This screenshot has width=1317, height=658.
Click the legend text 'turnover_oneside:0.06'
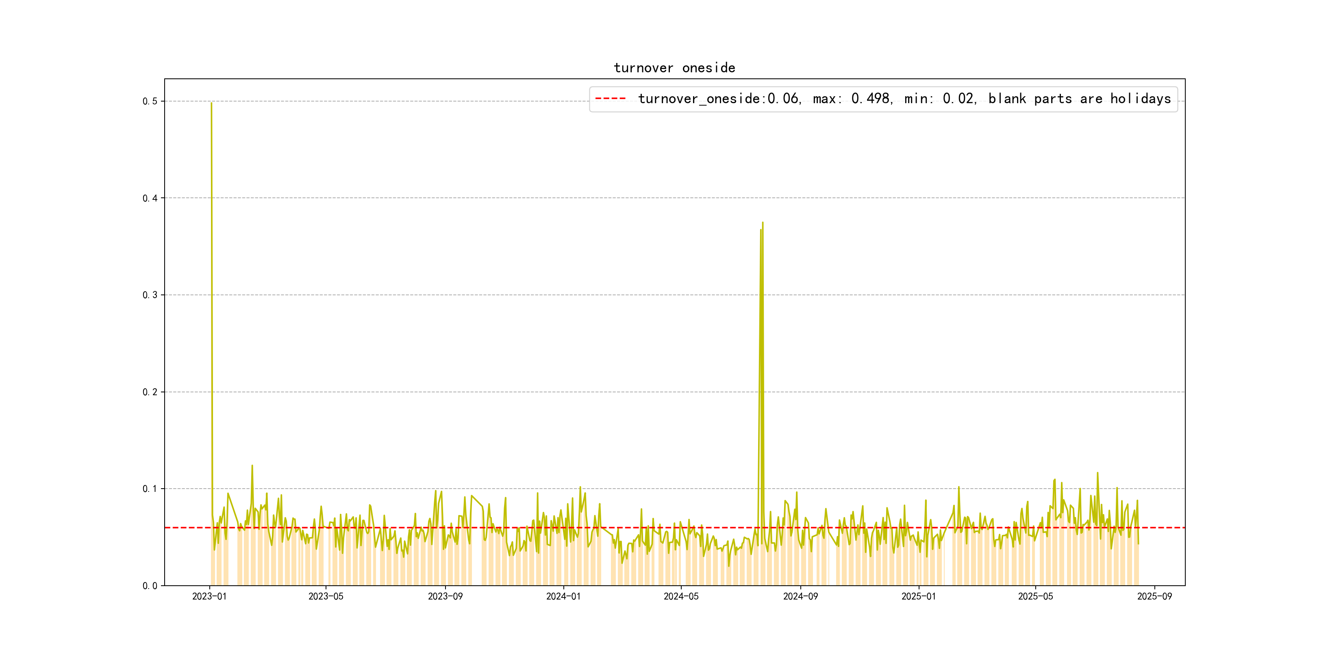click(x=718, y=99)
